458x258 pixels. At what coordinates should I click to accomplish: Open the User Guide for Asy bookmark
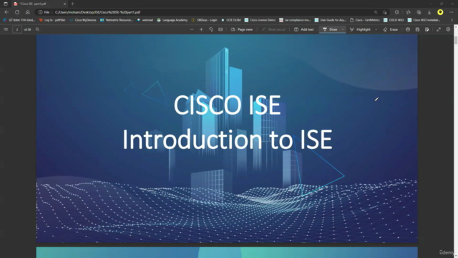click(x=330, y=20)
